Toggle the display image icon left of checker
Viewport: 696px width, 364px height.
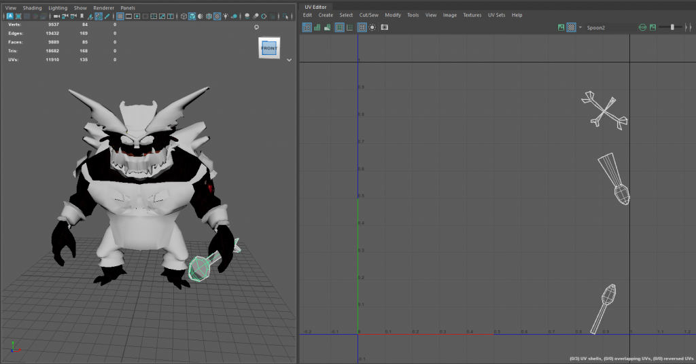click(x=561, y=27)
